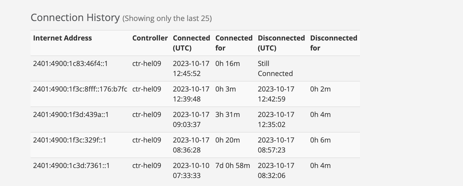The image size is (463, 186).
Task: Click the 7d 0h 58m connected duration
Action: tap(233, 166)
